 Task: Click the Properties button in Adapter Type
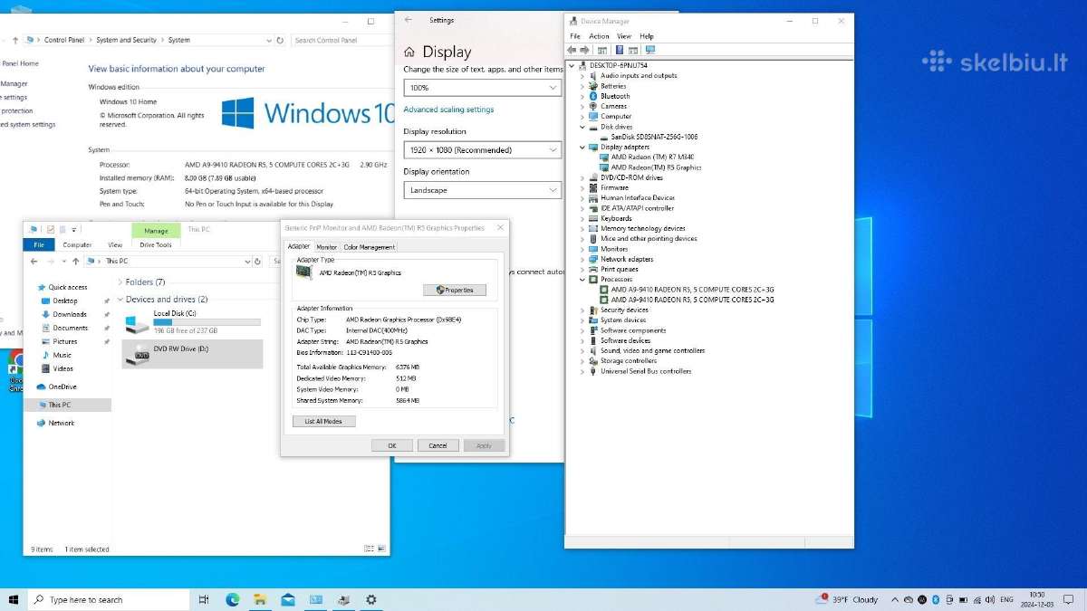tap(455, 290)
